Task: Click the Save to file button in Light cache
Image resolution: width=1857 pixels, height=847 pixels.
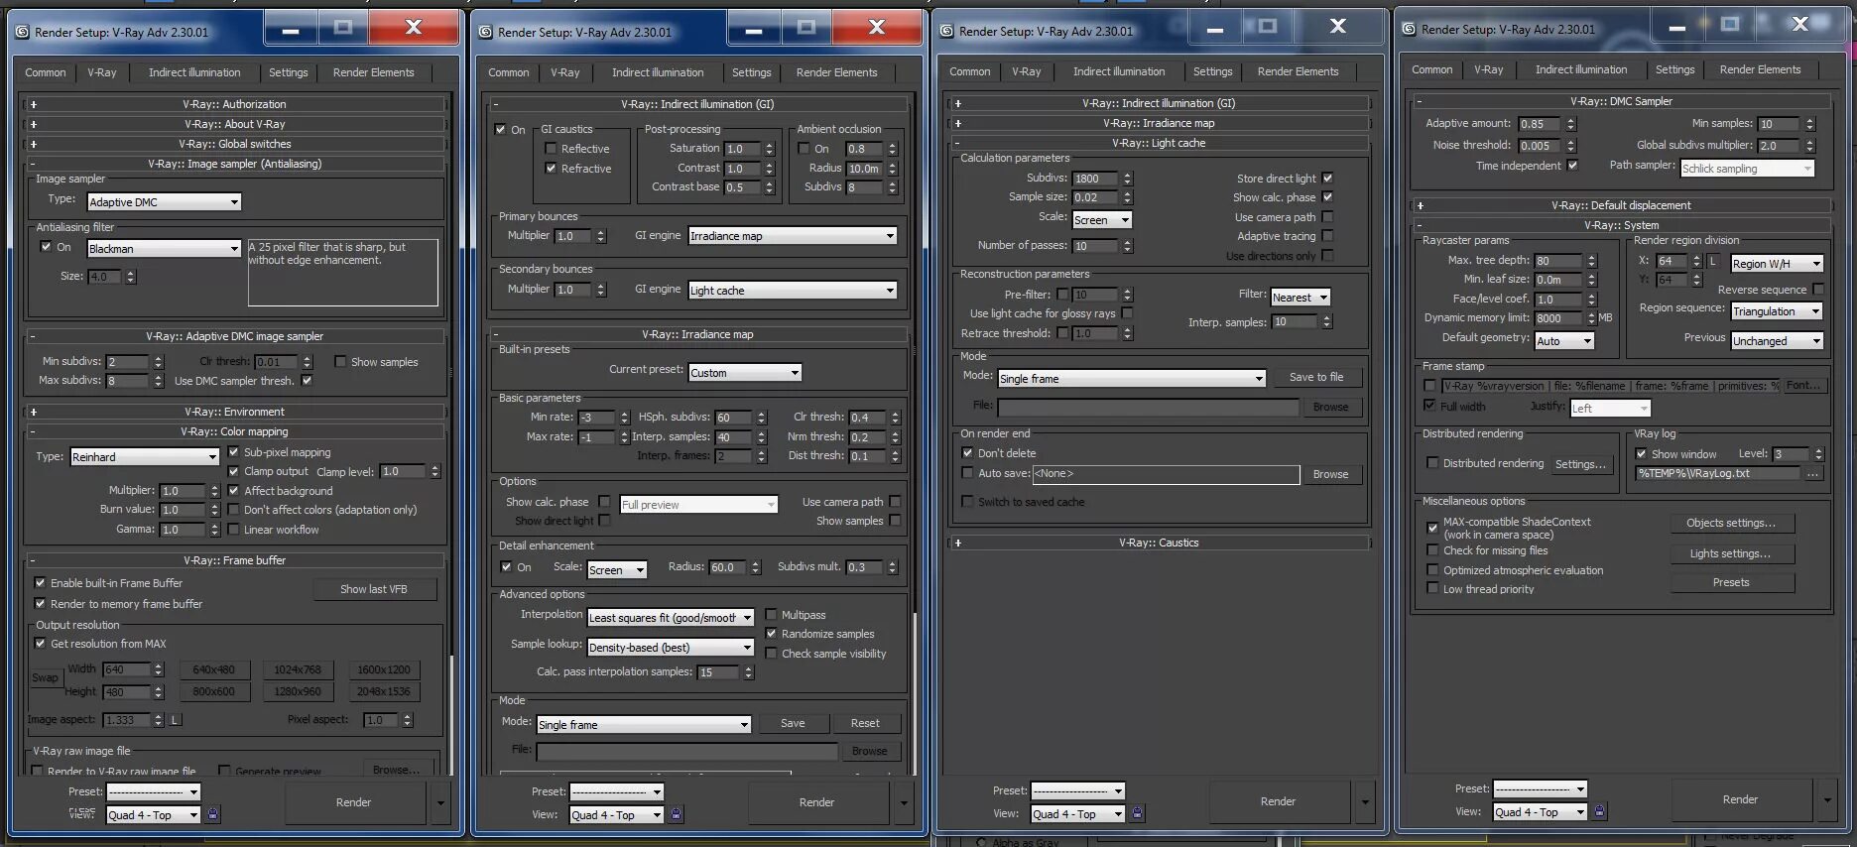Action: pyautogui.click(x=1316, y=377)
